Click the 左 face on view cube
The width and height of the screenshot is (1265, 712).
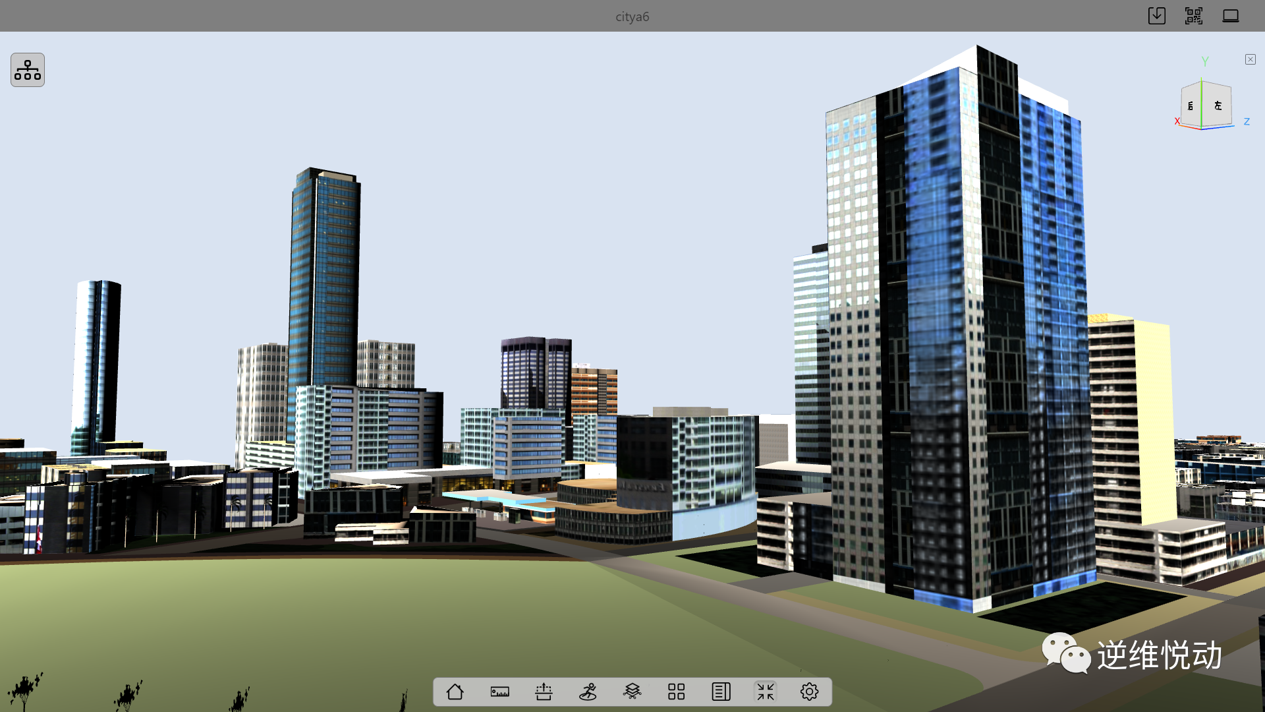pyautogui.click(x=1218, y=105)
